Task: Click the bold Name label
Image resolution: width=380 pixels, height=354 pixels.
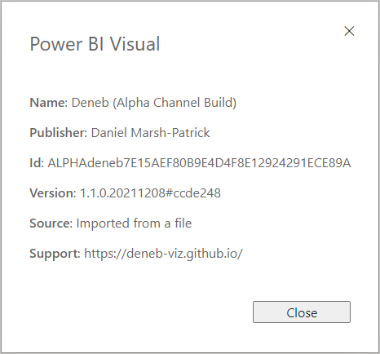Action: 49,103
